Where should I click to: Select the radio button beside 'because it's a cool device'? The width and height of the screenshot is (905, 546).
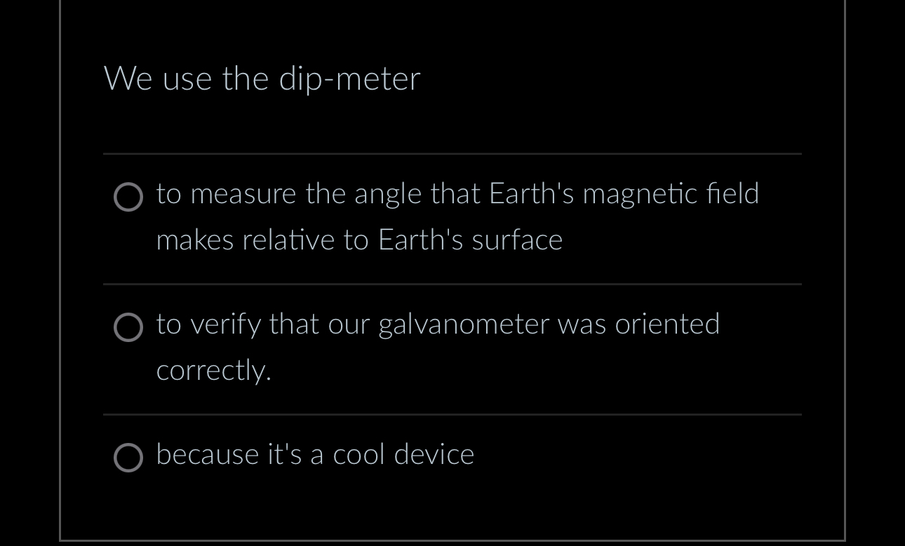(x=128, y=458)
